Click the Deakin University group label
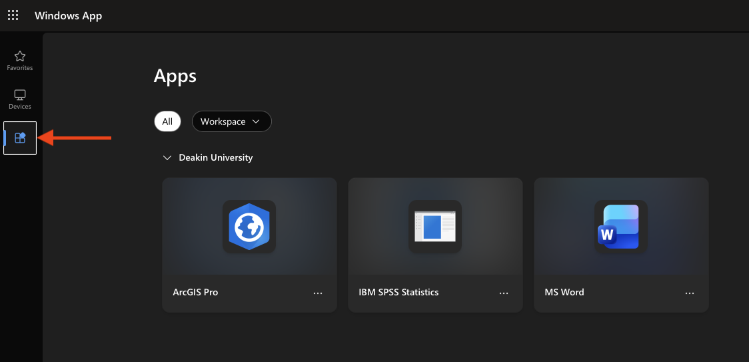 [x=216, y=158]
